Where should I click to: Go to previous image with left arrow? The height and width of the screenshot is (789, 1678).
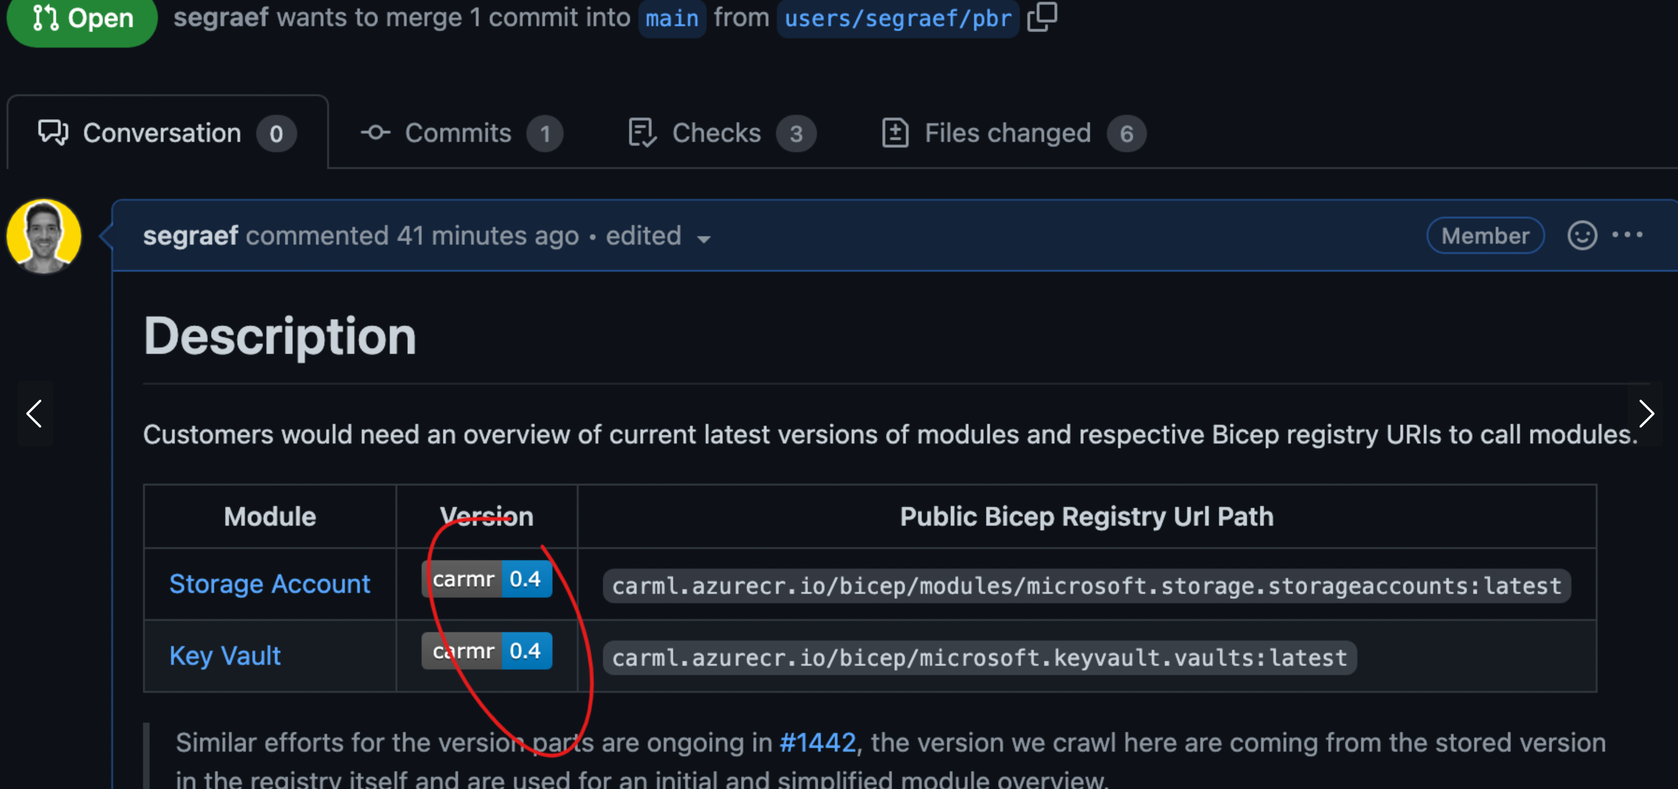(35, 414)
